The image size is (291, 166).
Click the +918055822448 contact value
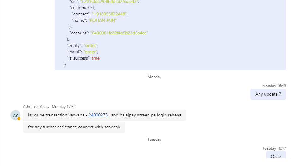pos(110,14)
